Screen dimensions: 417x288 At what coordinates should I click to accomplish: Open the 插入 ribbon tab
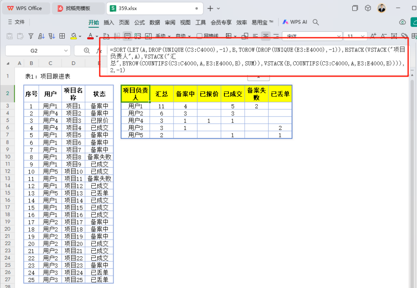tap(109, 22)
